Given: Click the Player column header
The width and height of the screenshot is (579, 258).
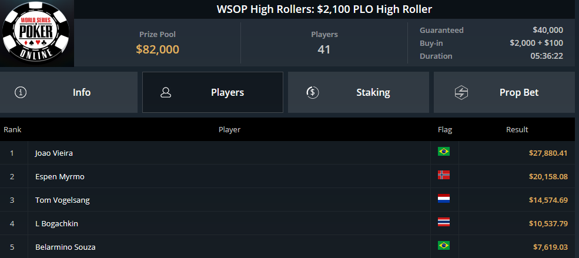Looking at the screenshot, I should [229, 129].
